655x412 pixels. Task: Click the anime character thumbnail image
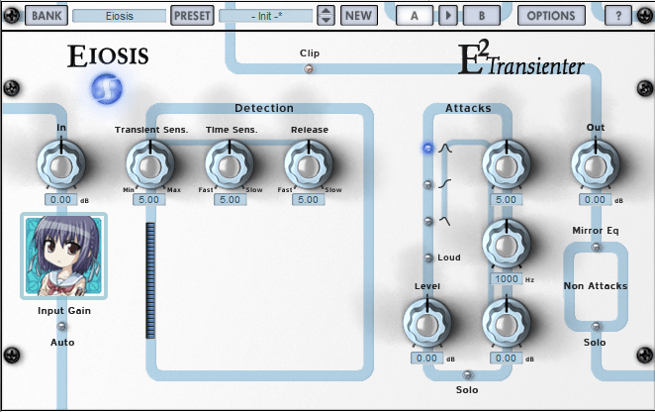[x=64, y=256]
